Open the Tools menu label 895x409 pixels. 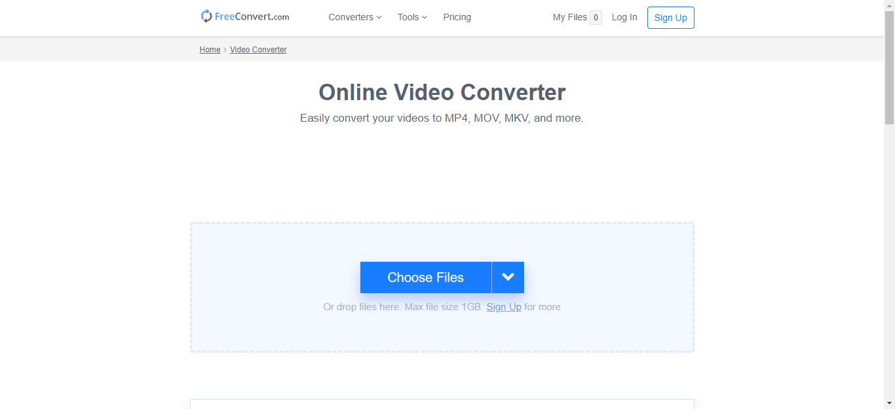pos(408,18)
